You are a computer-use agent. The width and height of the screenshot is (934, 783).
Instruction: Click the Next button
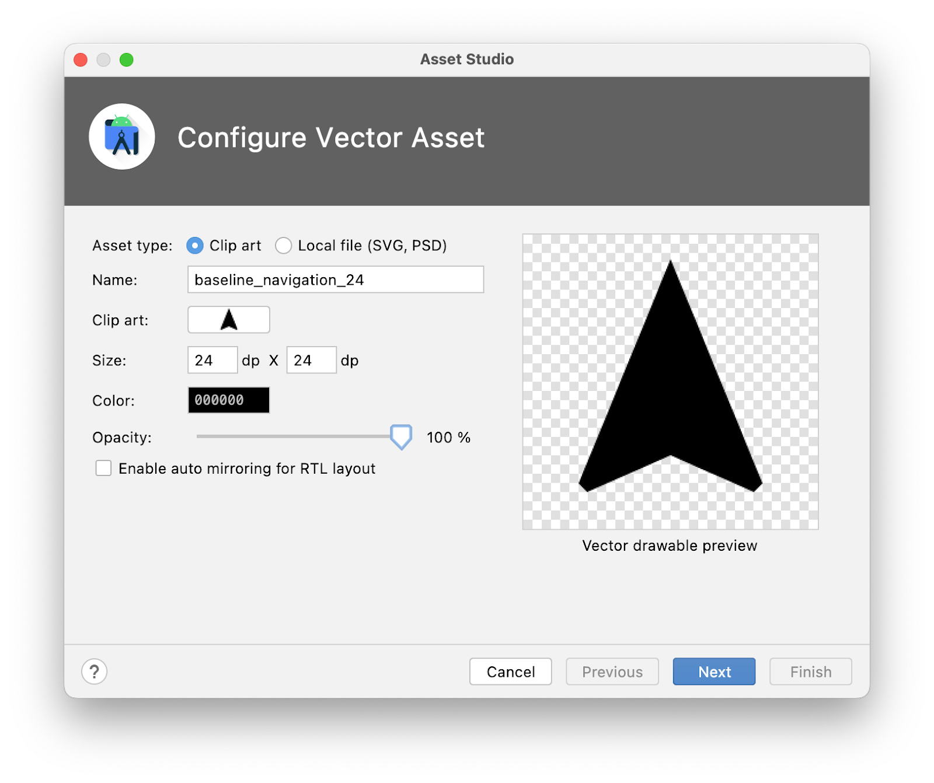pos(713,672)
